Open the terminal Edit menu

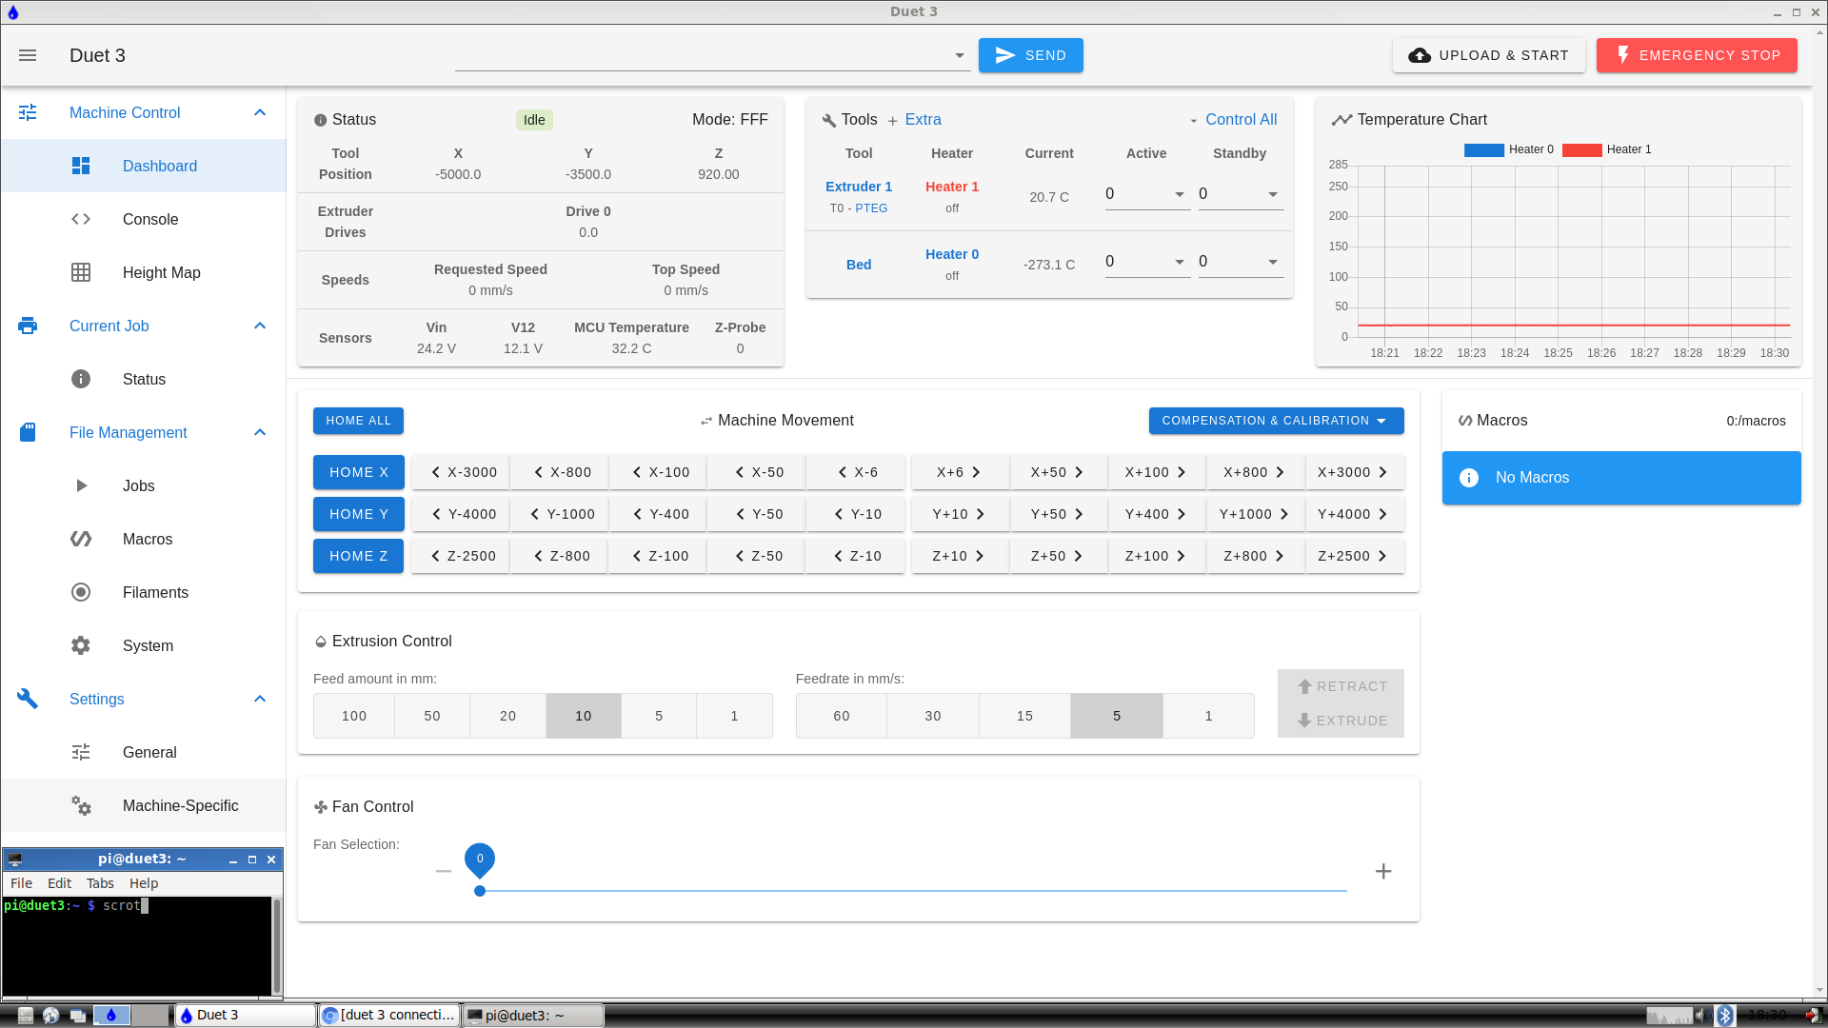tap(59, 883)
